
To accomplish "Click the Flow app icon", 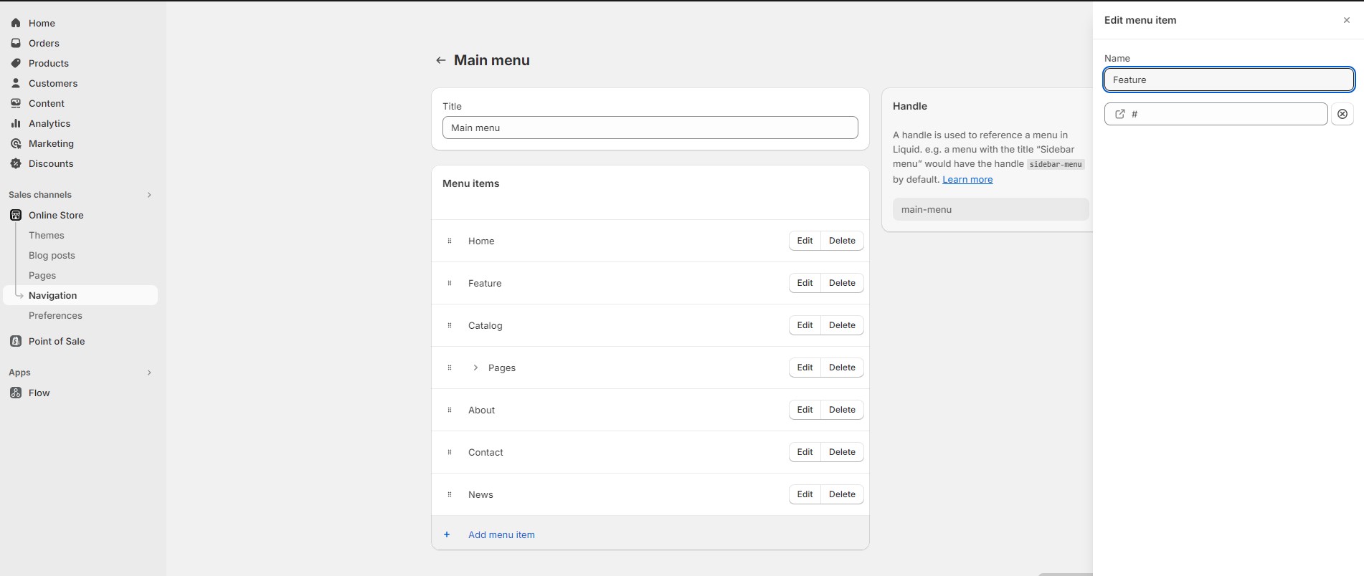I will tap(16, 393).
